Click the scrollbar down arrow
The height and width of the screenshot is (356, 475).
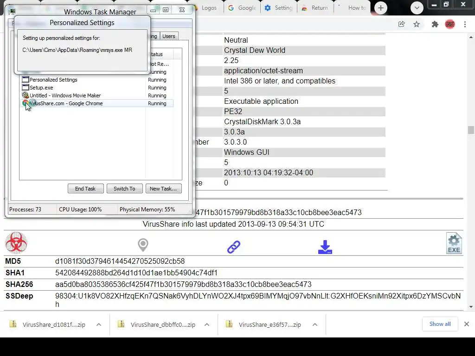click(x=471, y=307)
